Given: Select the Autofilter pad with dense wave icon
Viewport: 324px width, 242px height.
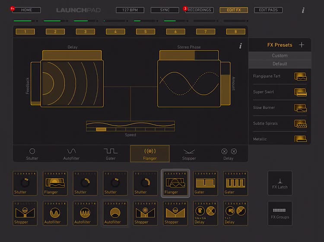Looking at the screenshot, I should (x=85, y=213).
